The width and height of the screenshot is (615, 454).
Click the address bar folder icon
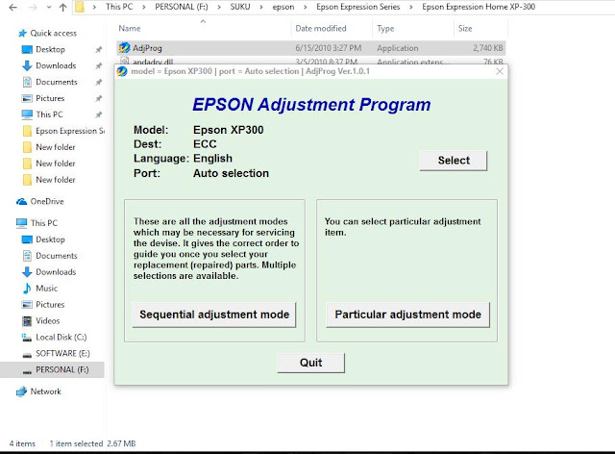[x=80, y=7]
